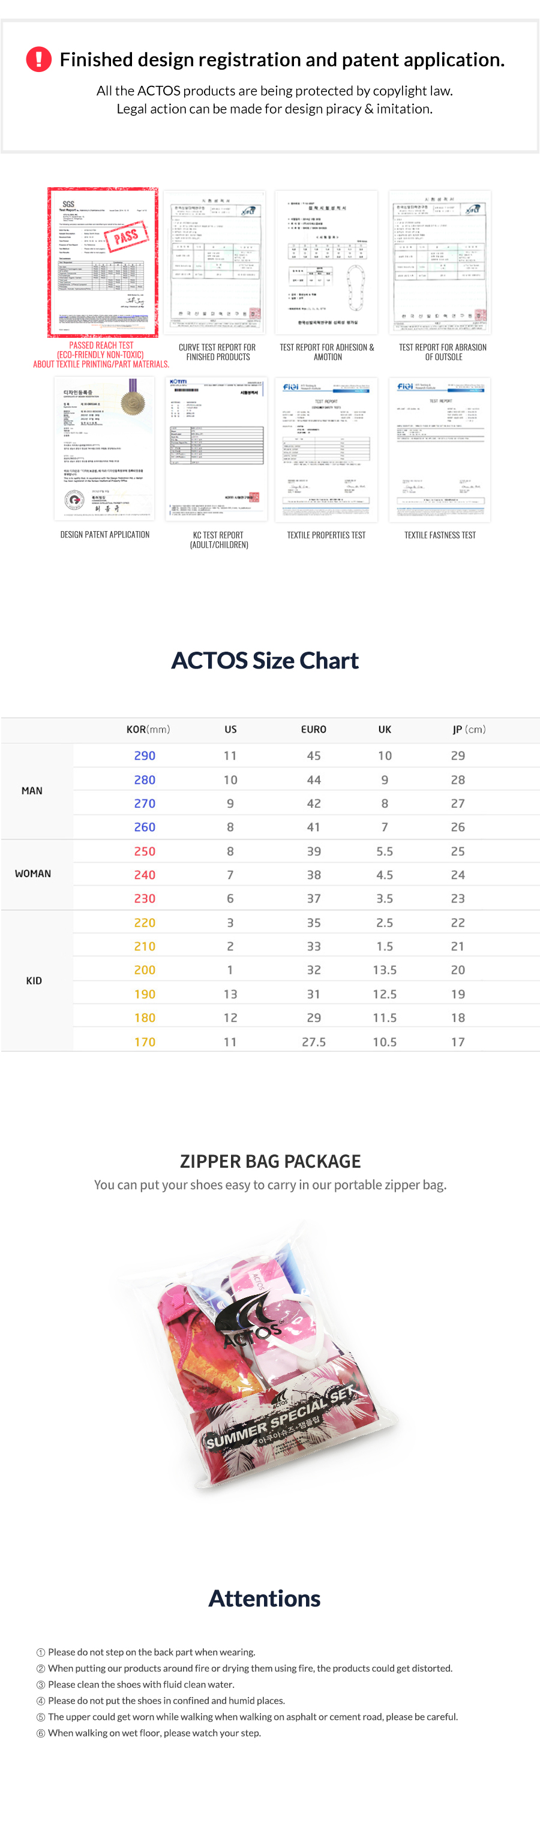View the textile fastness test report
This screenshot has width=540, height=1829.
(440, 449)
